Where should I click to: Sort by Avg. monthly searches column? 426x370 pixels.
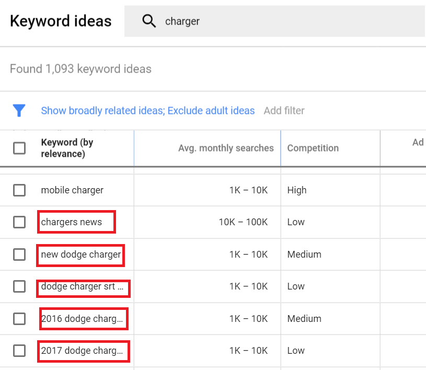226,148
